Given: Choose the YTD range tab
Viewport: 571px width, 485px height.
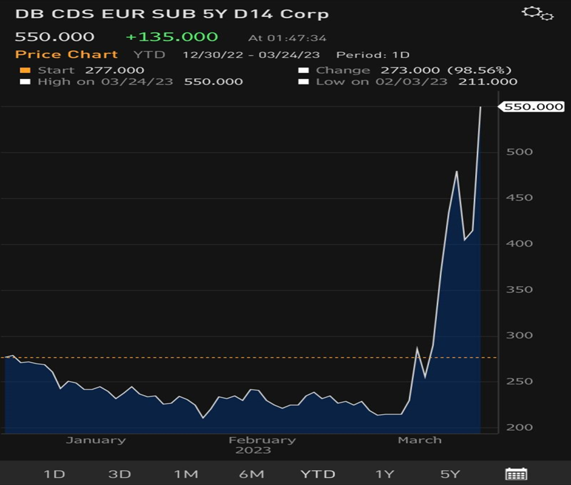Looking at the screenshot, I should pyautogui.click(x=318, y=474).
